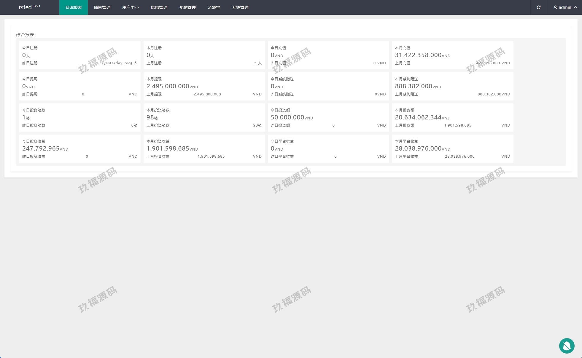This screenshot has width=582, height=358.
Task: Click the refresh icon in the top bar
Action: tap(538, 7)
